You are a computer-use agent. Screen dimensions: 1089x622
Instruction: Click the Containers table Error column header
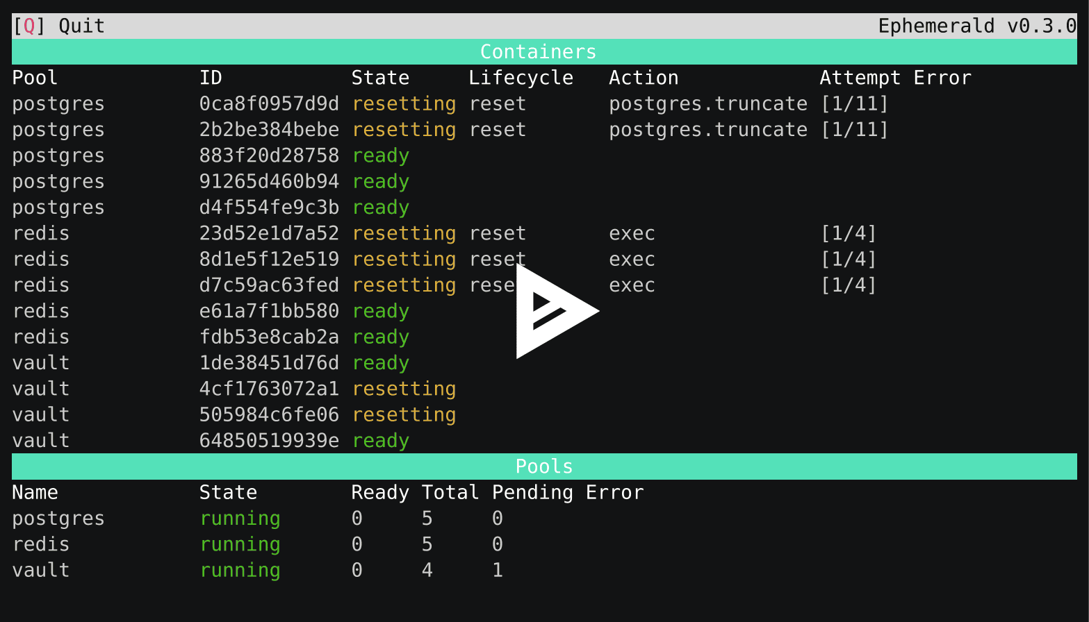(x=942, y=78)
